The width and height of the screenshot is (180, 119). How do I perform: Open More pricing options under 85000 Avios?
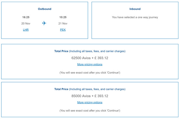(x=90, y=102)
